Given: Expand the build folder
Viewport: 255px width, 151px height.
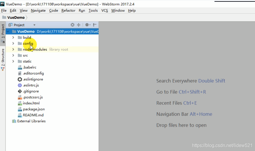Looking at the screenshot, I should (x=13, y=38).
